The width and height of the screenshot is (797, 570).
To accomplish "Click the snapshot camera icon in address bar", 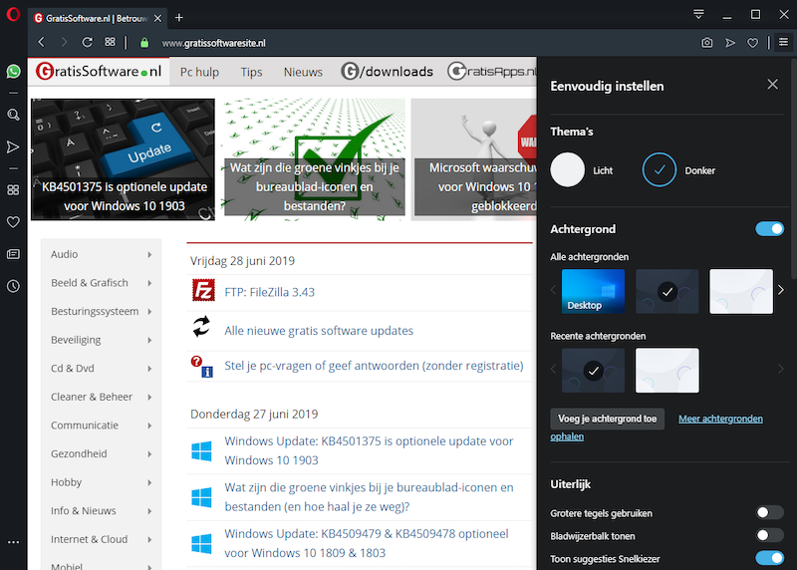I will 706,43.
